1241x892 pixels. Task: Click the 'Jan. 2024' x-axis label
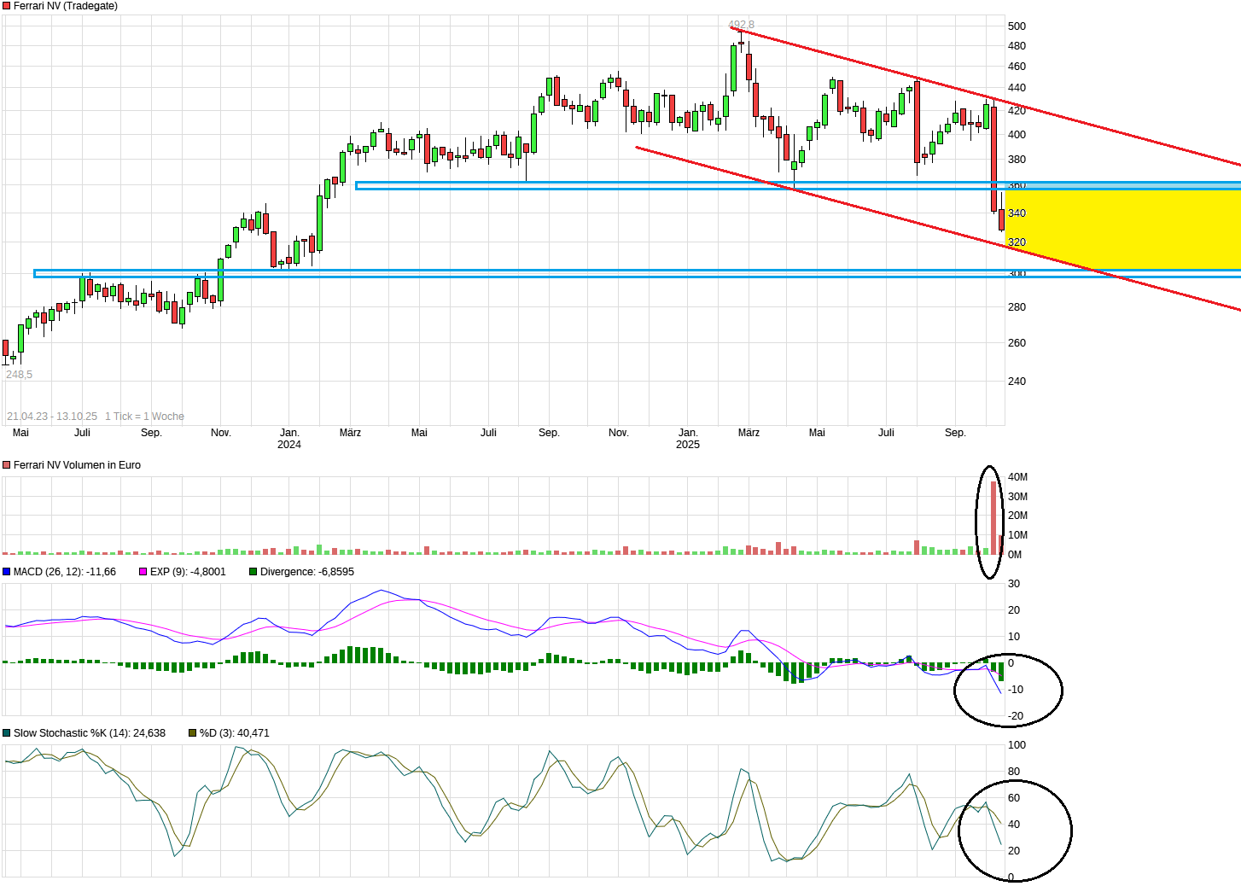(289, 438)
